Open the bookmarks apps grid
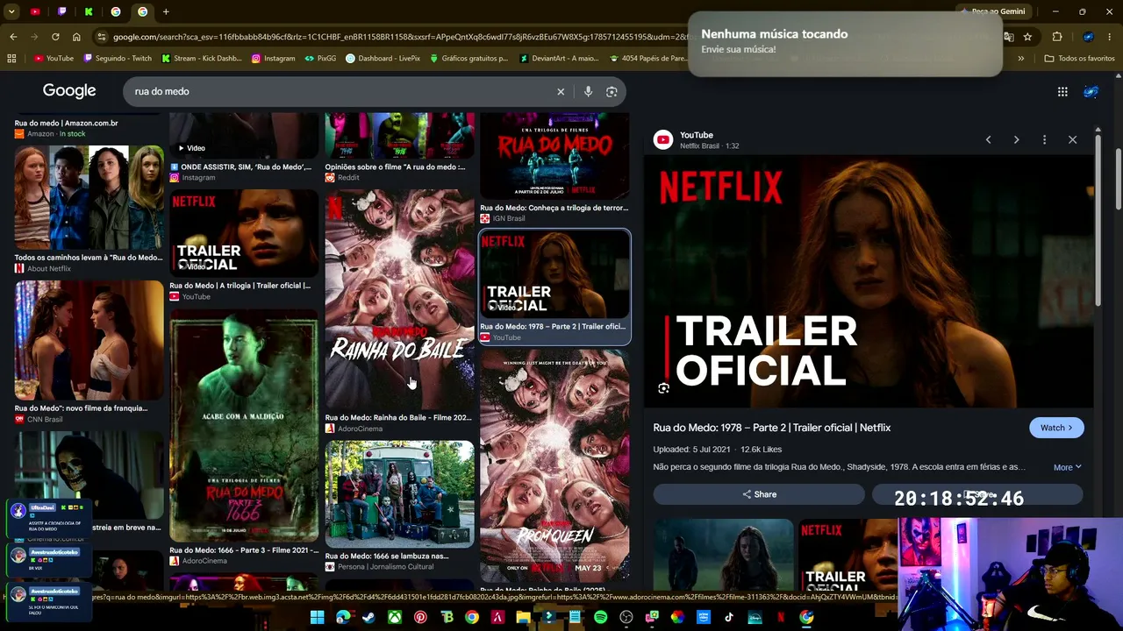The height and width of the screenshot is (631, 1123). click(x=11, y=59)
